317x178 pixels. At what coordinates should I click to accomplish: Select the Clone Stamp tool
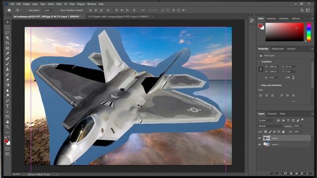(7, 69)
